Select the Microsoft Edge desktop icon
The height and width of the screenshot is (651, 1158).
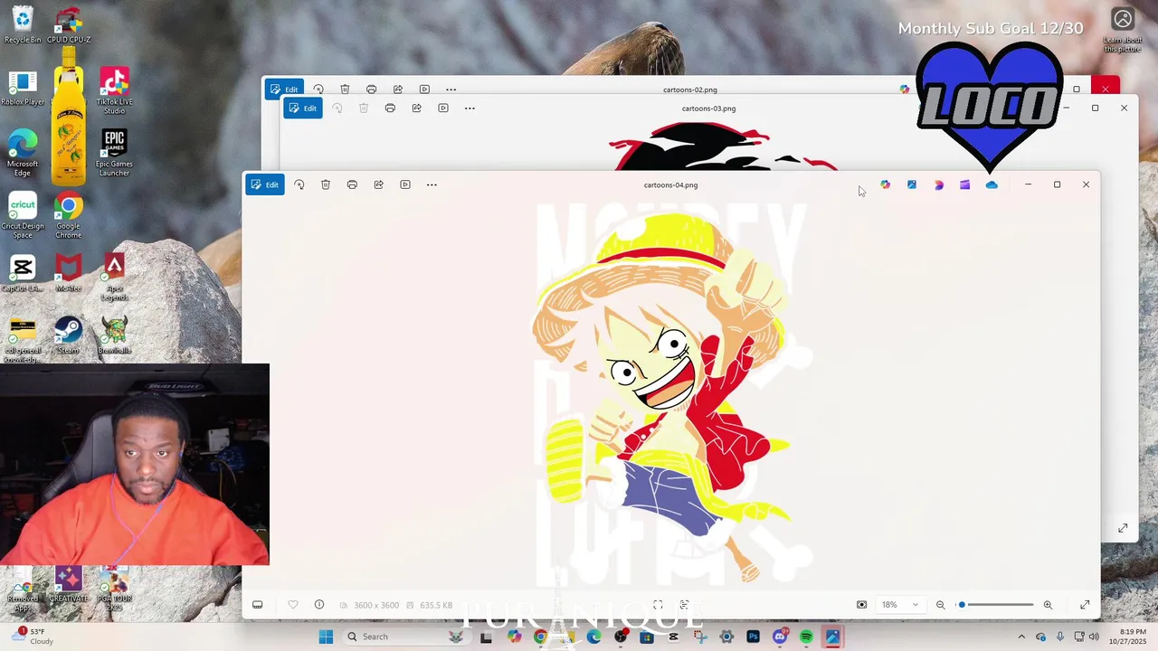(23, 153)
